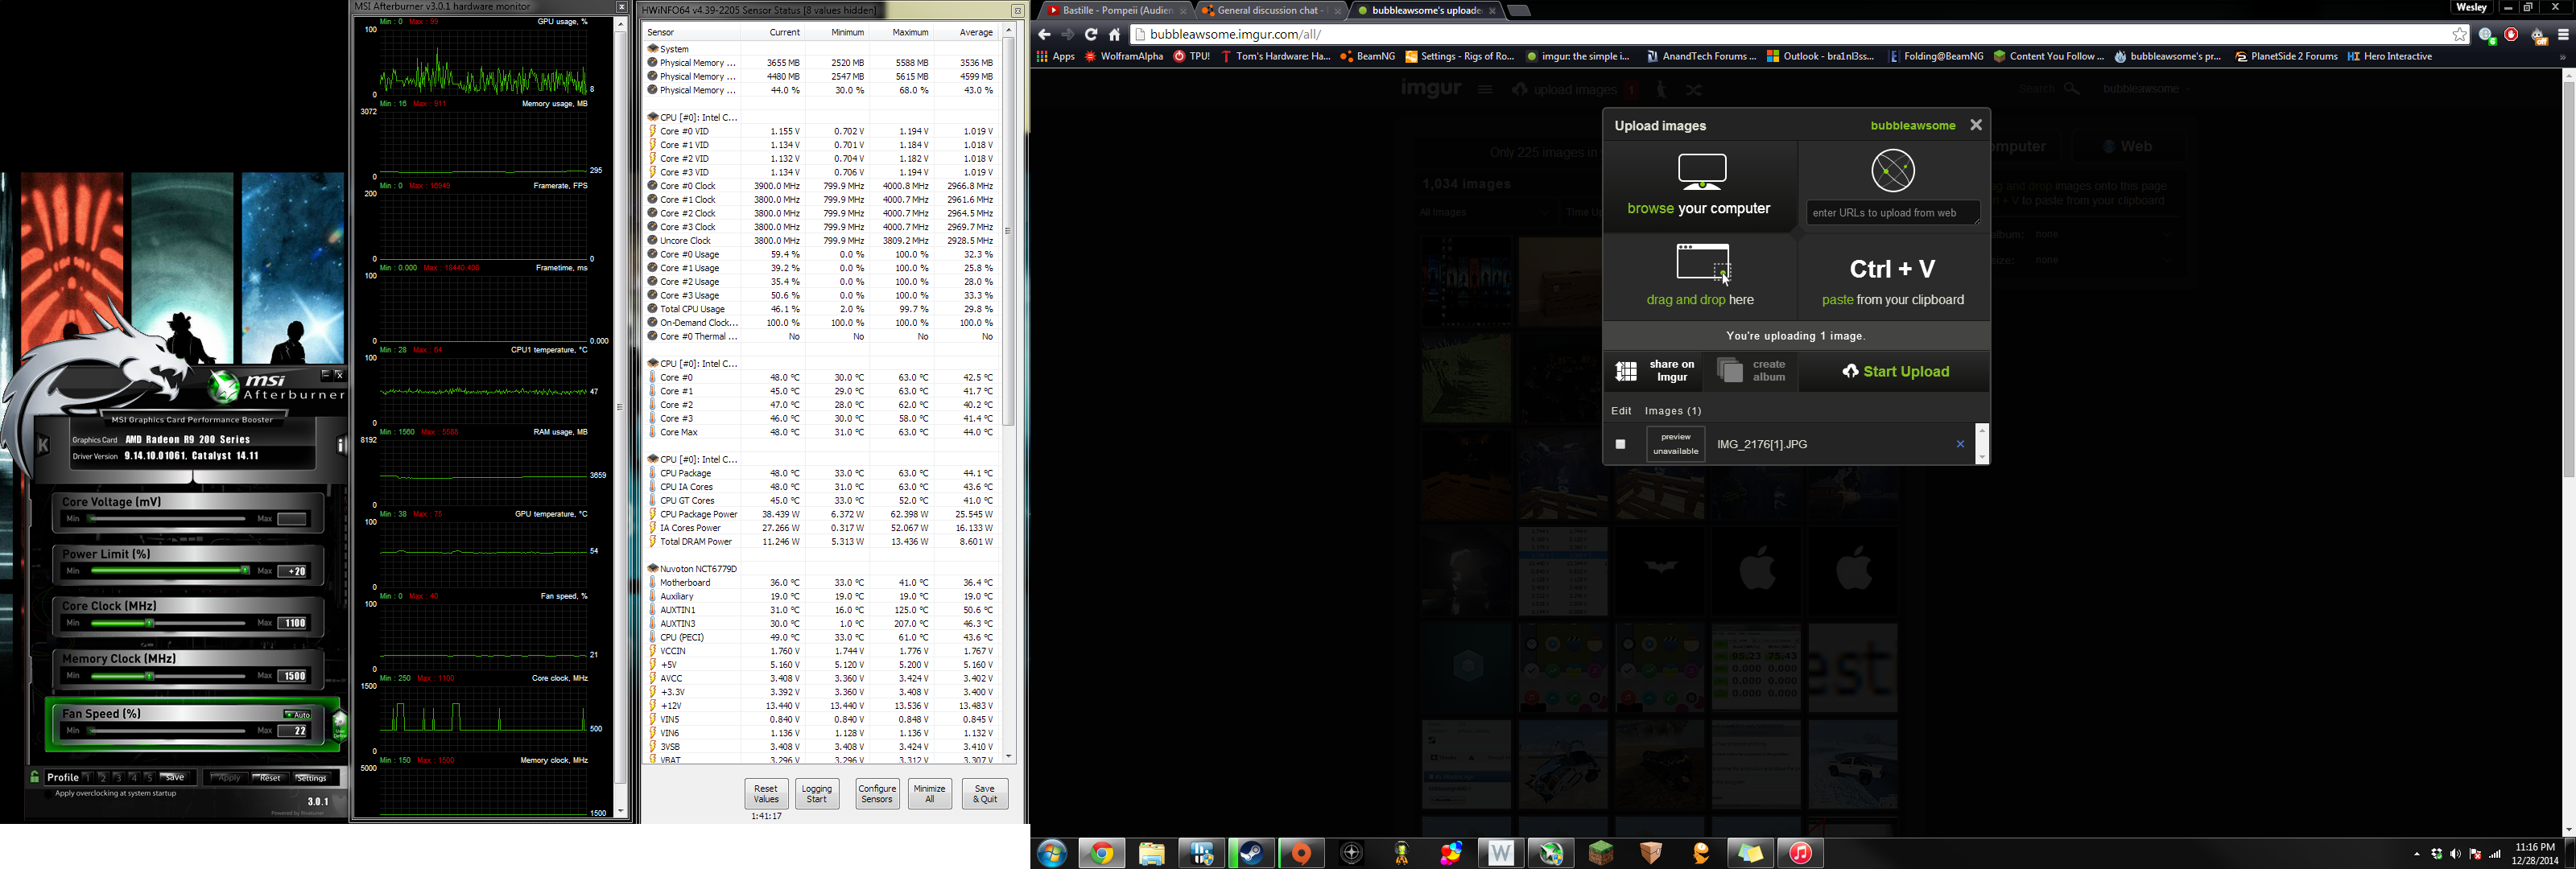Viewport: 2576px width, 869px height.
Task: Toggle the share on Imgur option
Action: tap(1654, 371)
